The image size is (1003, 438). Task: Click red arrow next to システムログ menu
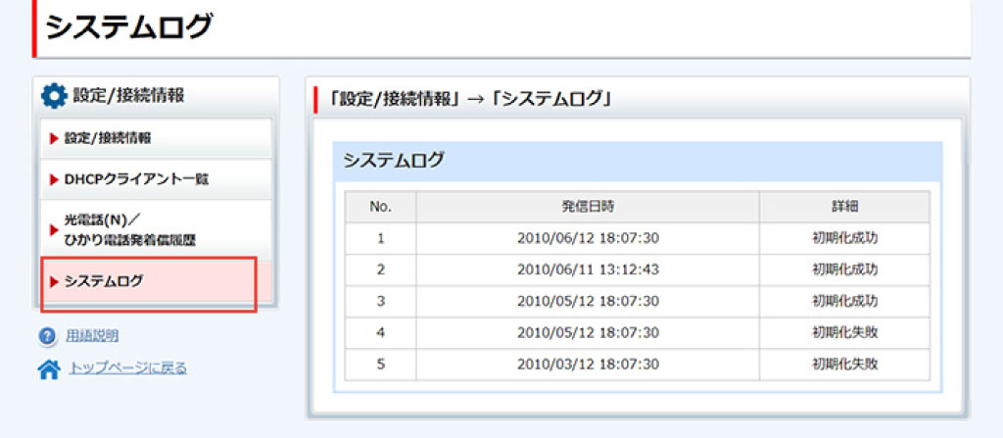(x=54, y=281)
